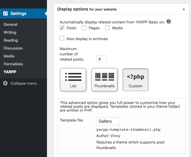191x157 pixels.
Task: Click 'Automatically display related content' text
Action: click(x=112, y=22)
